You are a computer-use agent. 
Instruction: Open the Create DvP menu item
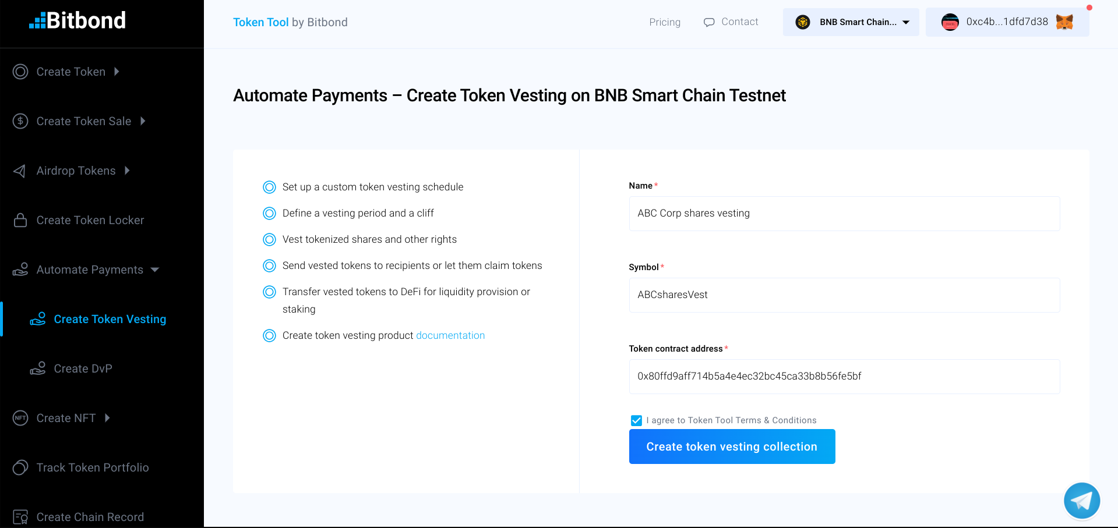click(x=83, y=368)
